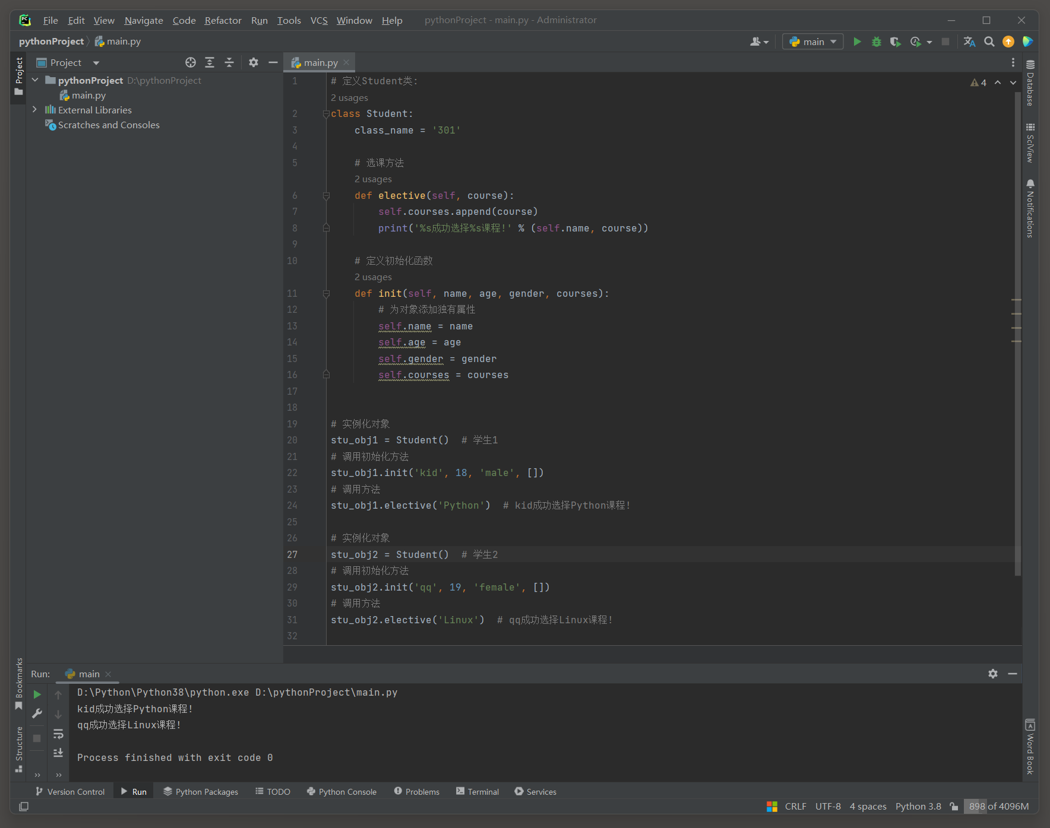The image size is (1050, 828).
Task: Open the profiler options dropdown arrow
Action: click(x=929, y=42)
